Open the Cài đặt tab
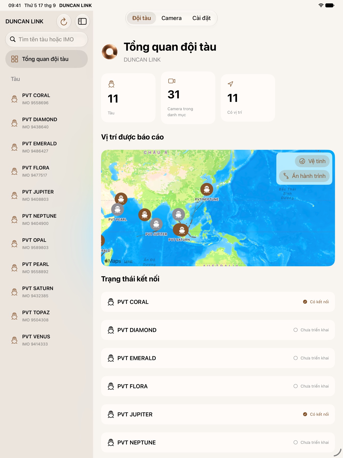Screen dimensions: 343x458 click(202, 18)
